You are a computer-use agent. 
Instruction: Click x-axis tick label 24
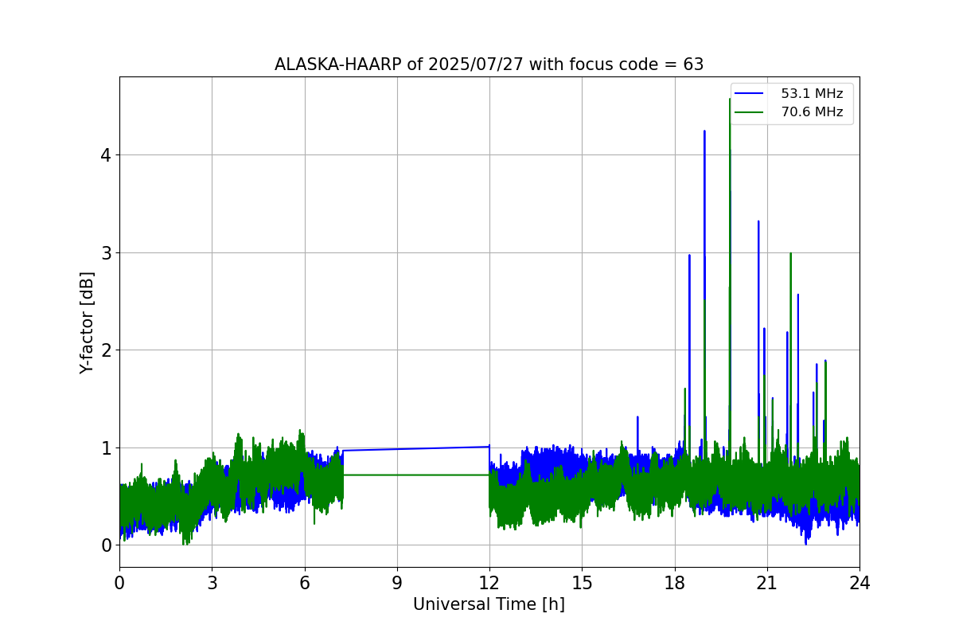point(859,583)
